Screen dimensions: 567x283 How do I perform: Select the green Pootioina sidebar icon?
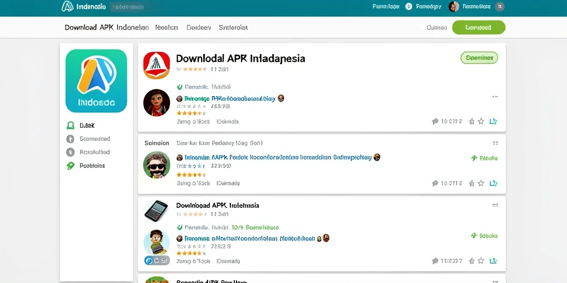tap(70, 166)
